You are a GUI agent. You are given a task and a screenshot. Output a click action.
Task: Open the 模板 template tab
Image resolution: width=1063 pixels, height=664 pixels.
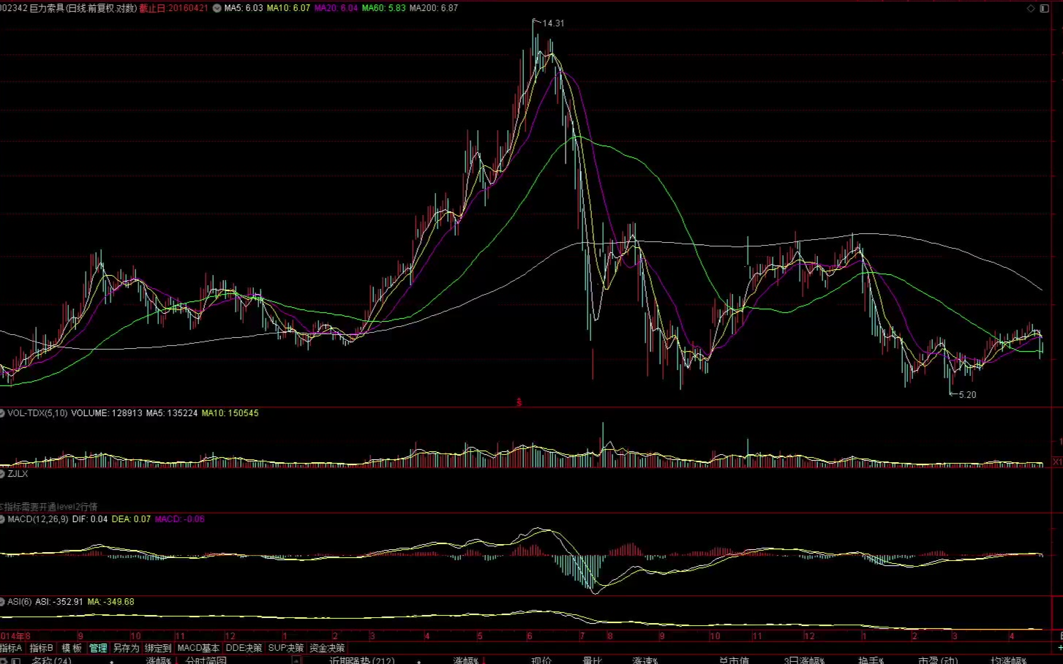click(72, 648)
